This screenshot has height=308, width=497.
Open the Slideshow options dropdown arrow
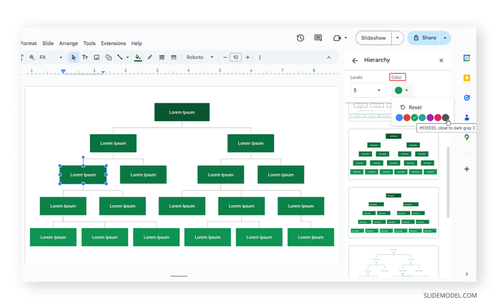398,38
